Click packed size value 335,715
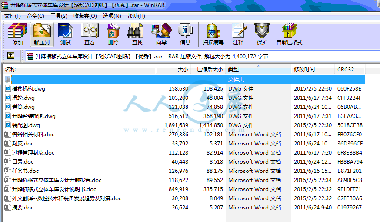 pos(213,189)
